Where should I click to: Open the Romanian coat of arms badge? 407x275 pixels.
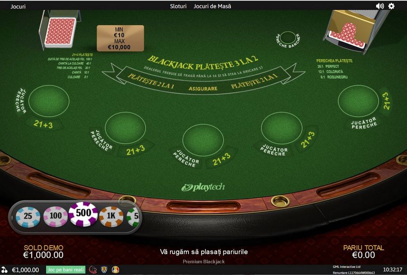pyautogui.click(x=104, y=270)
